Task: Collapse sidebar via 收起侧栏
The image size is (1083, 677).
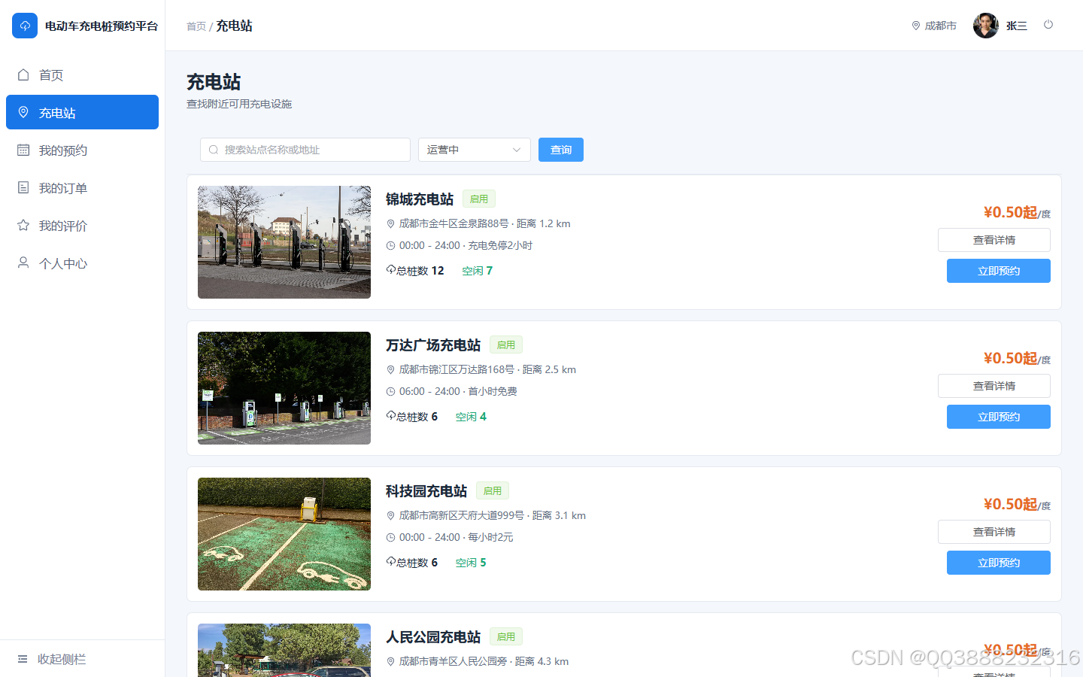Action: point(82,659)
